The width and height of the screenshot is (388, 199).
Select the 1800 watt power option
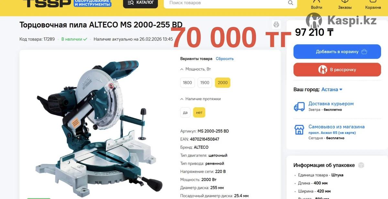188,82
